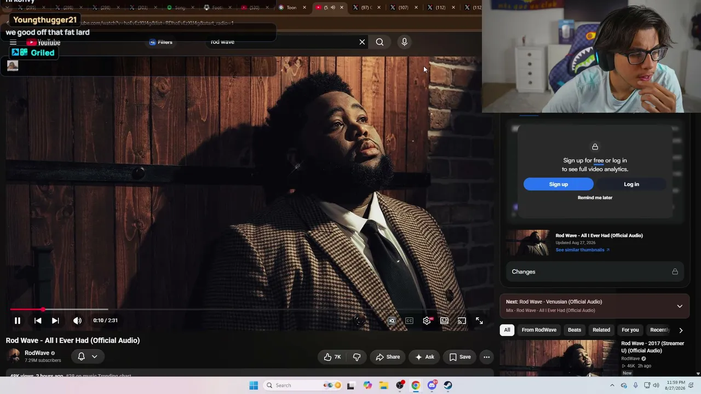
Task: Open the YouTube guide hamburger menu
Action: [x=13, y=42]
